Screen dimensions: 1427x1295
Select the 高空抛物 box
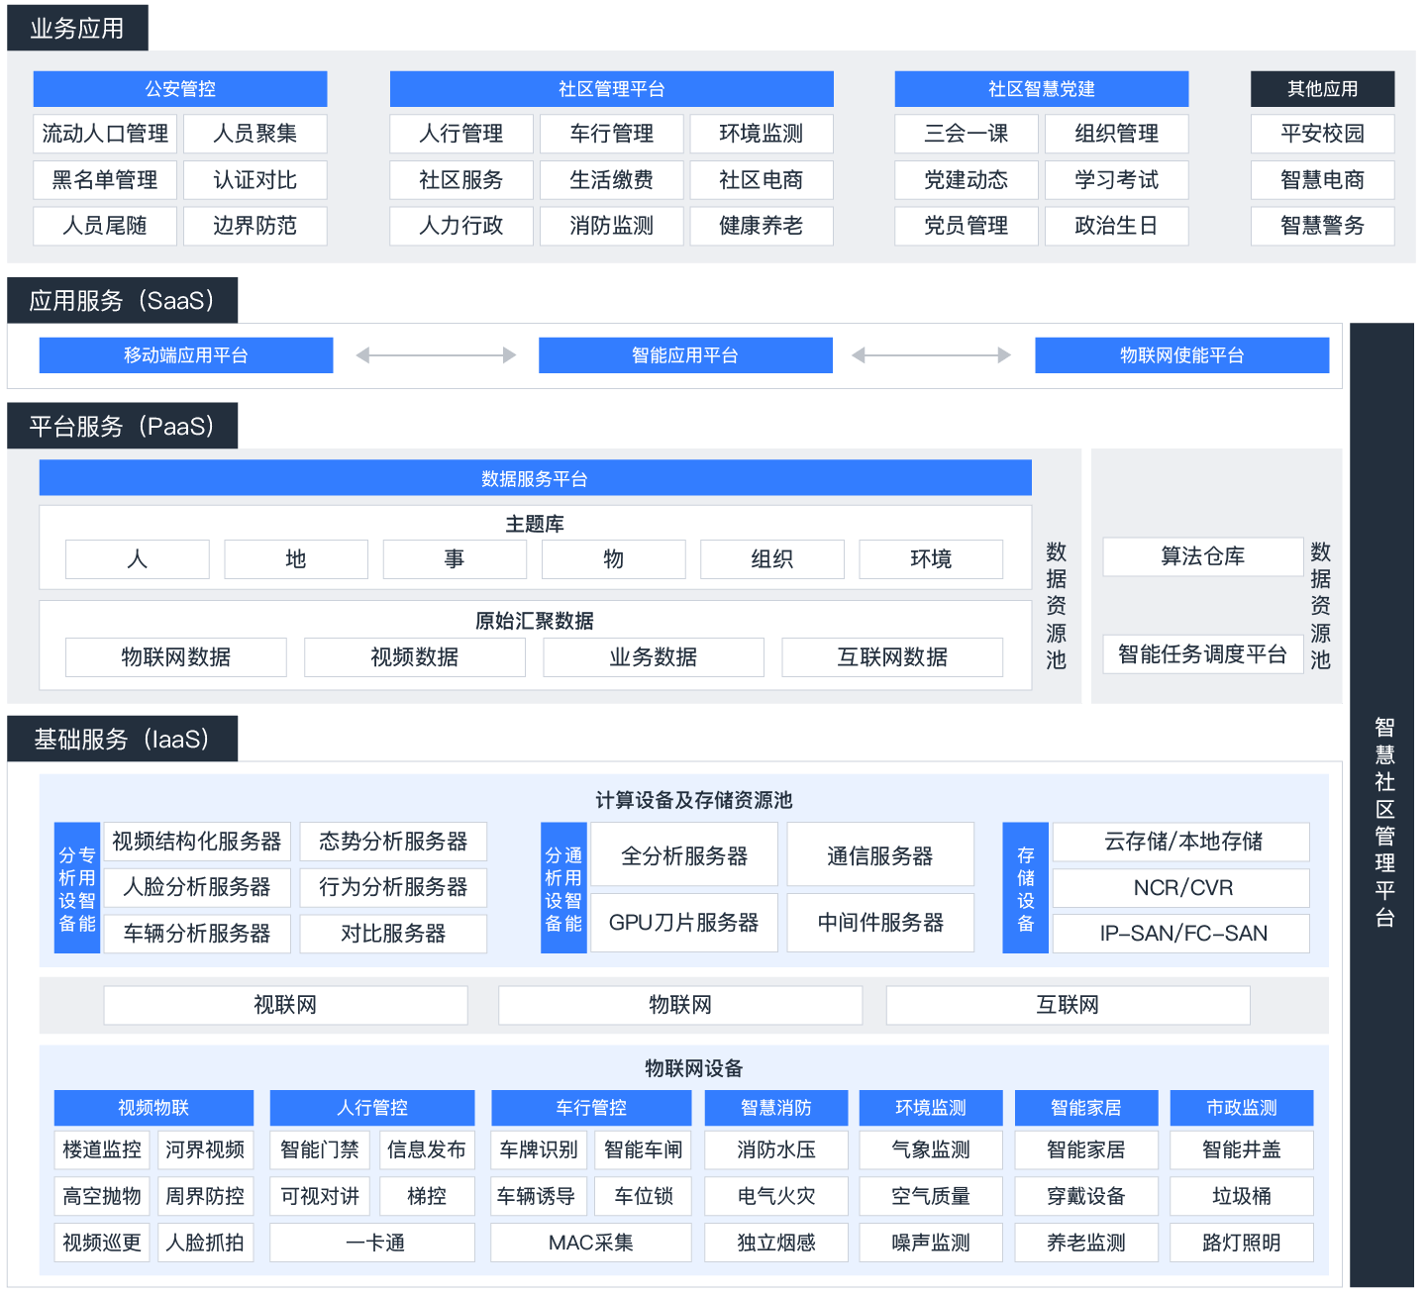click(x=102, y=1196)
